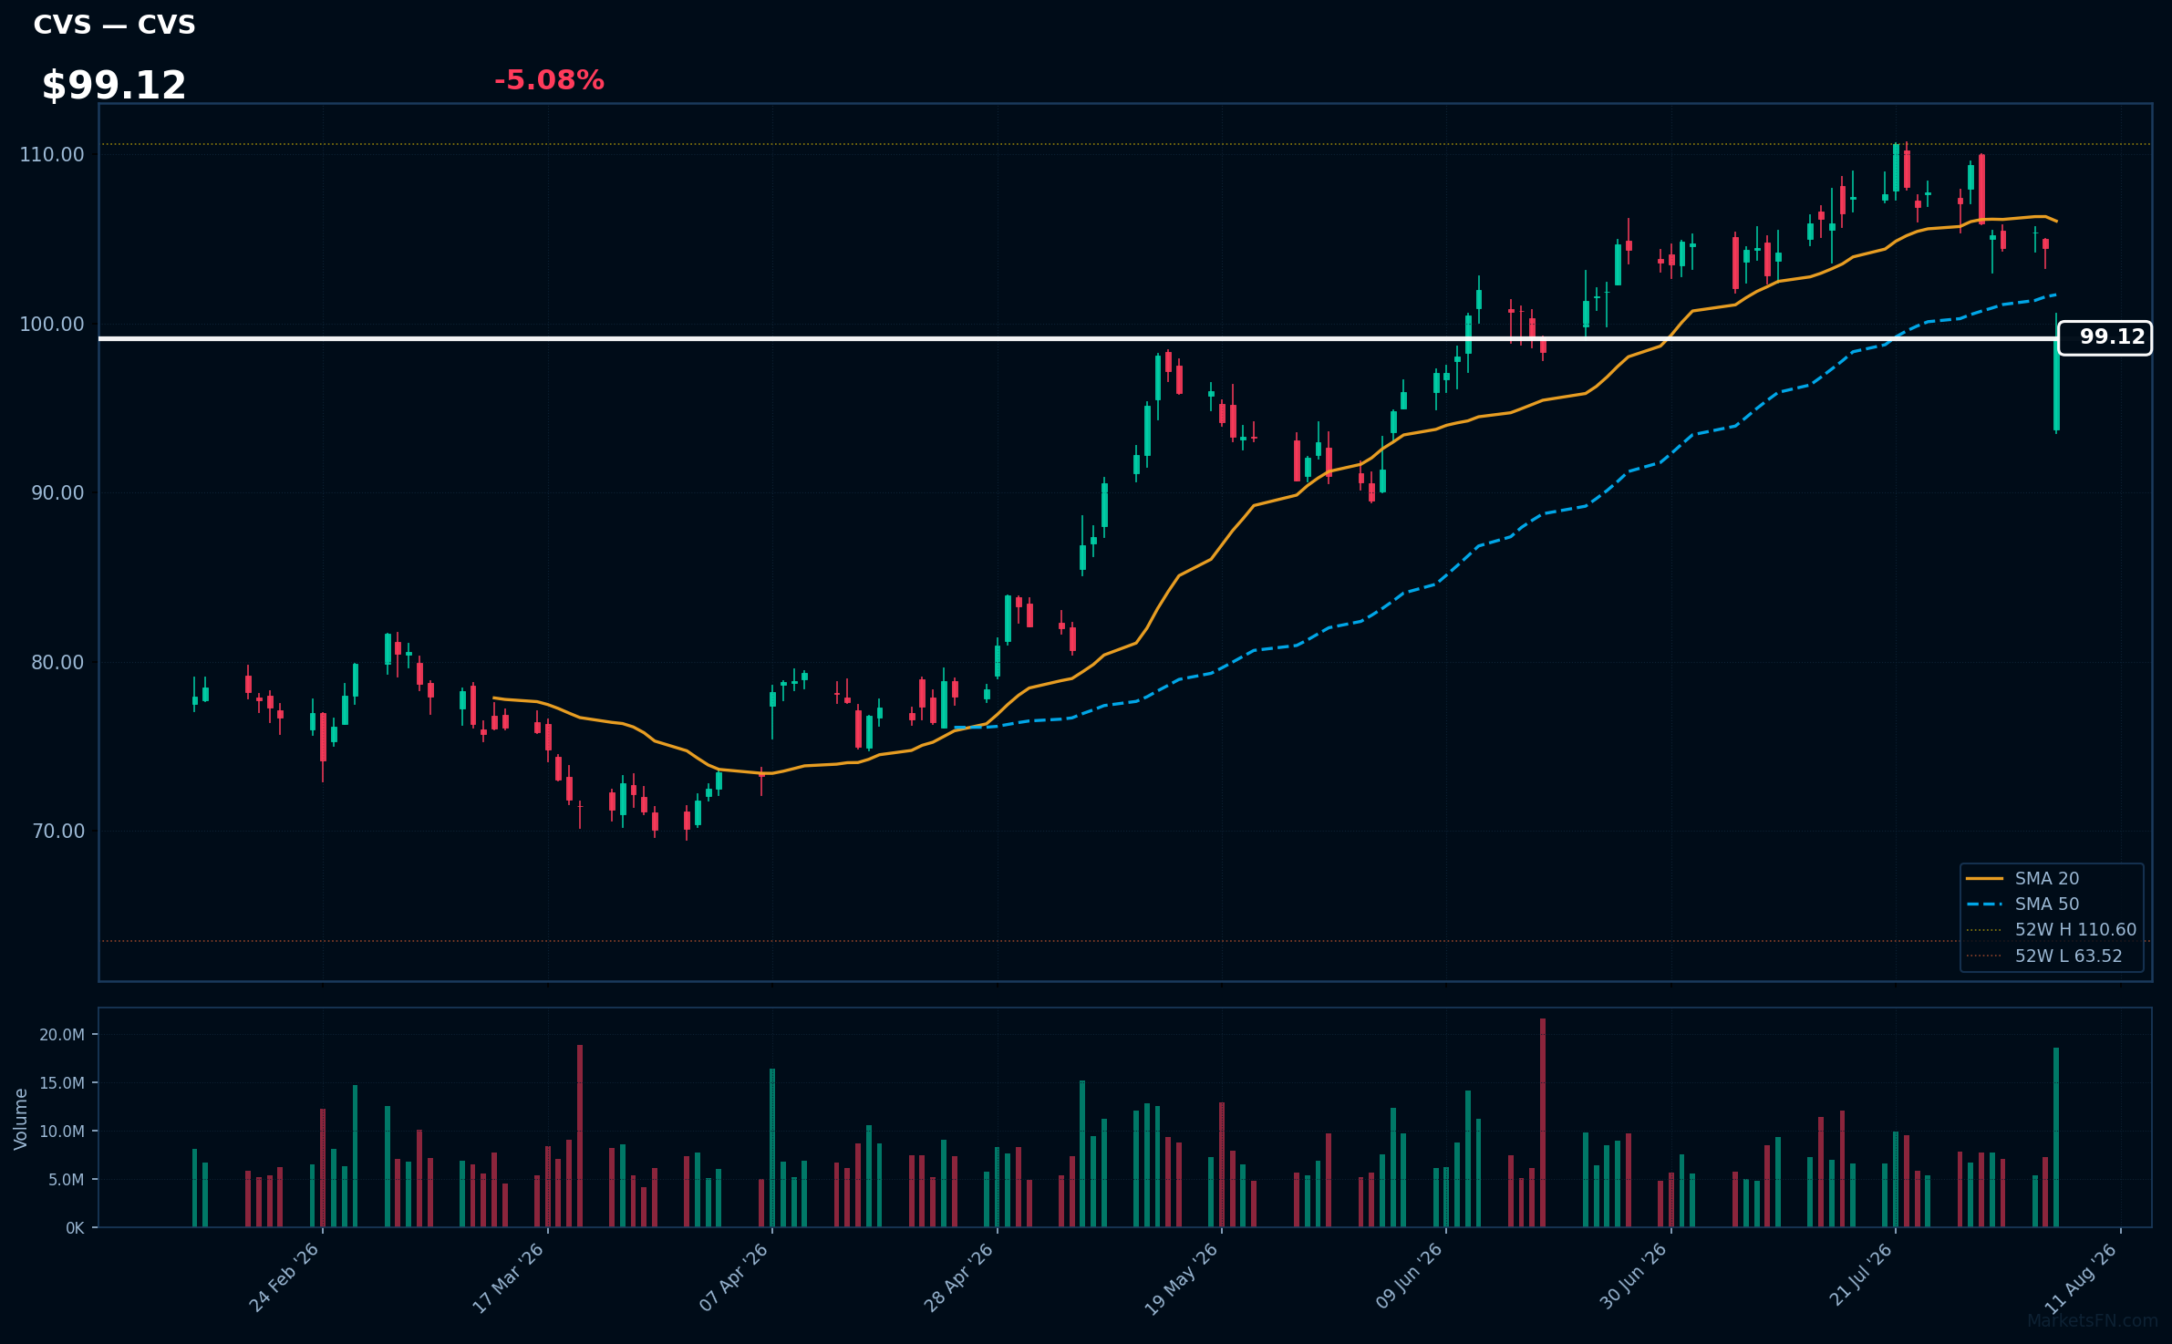Screen dimensions: 2172x1344
Task: Click the CVS — CVS chart title
Action: [114, 25]
